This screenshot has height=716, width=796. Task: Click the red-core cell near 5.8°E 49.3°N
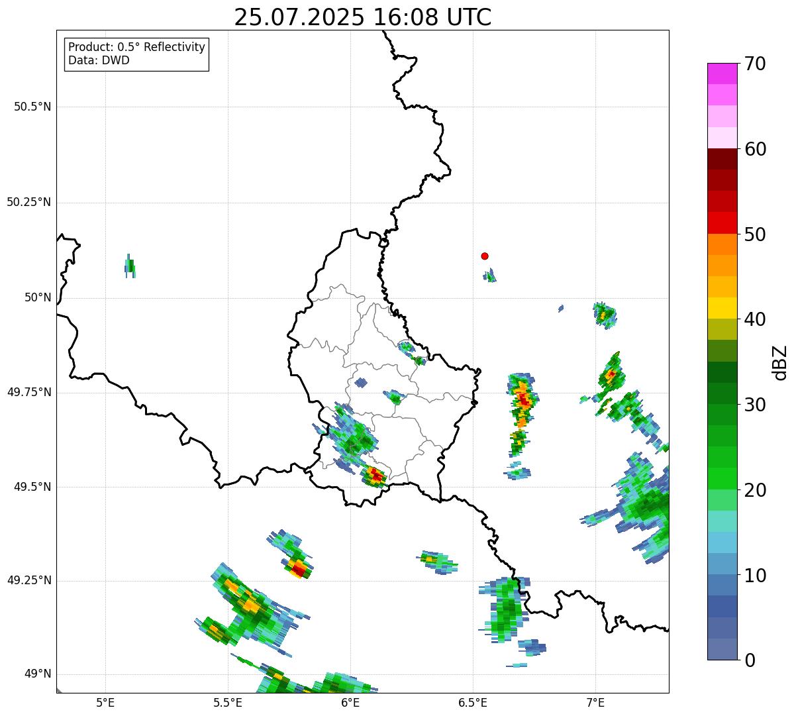pyautogui.click(x=299, y=568)
